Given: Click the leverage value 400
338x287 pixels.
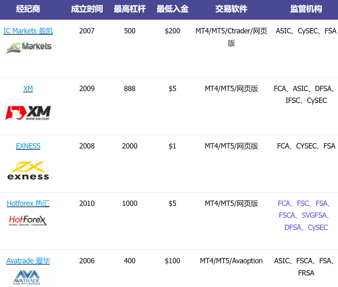Looking at the screenshot, I should [129, 261].
